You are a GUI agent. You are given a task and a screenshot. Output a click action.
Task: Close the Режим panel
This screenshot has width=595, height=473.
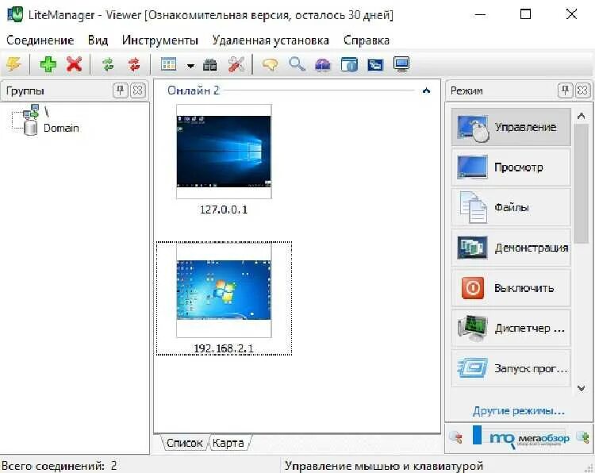click(583, 90)
